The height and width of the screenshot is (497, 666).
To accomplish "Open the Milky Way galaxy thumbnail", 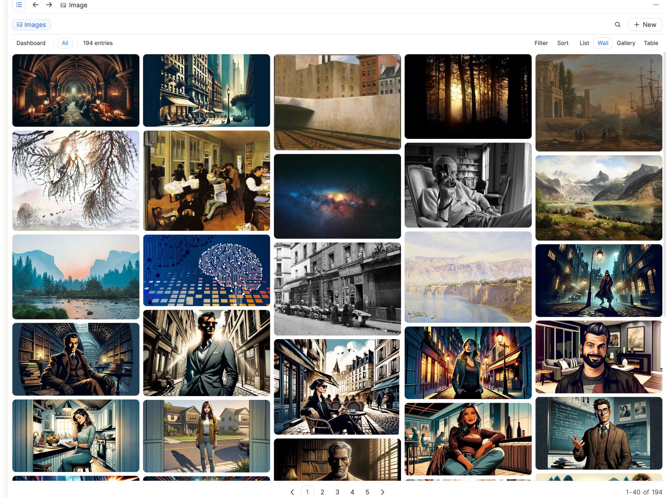I will pyautogui.click(x=337, y=196).
